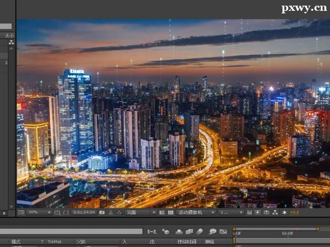Open the composition mini-flowchart icon
This screenshot has width=330, height=247.
tap(152, 232)
